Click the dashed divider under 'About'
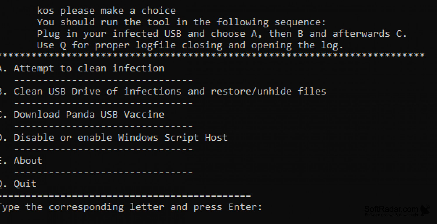 click(x=103, y=172)
